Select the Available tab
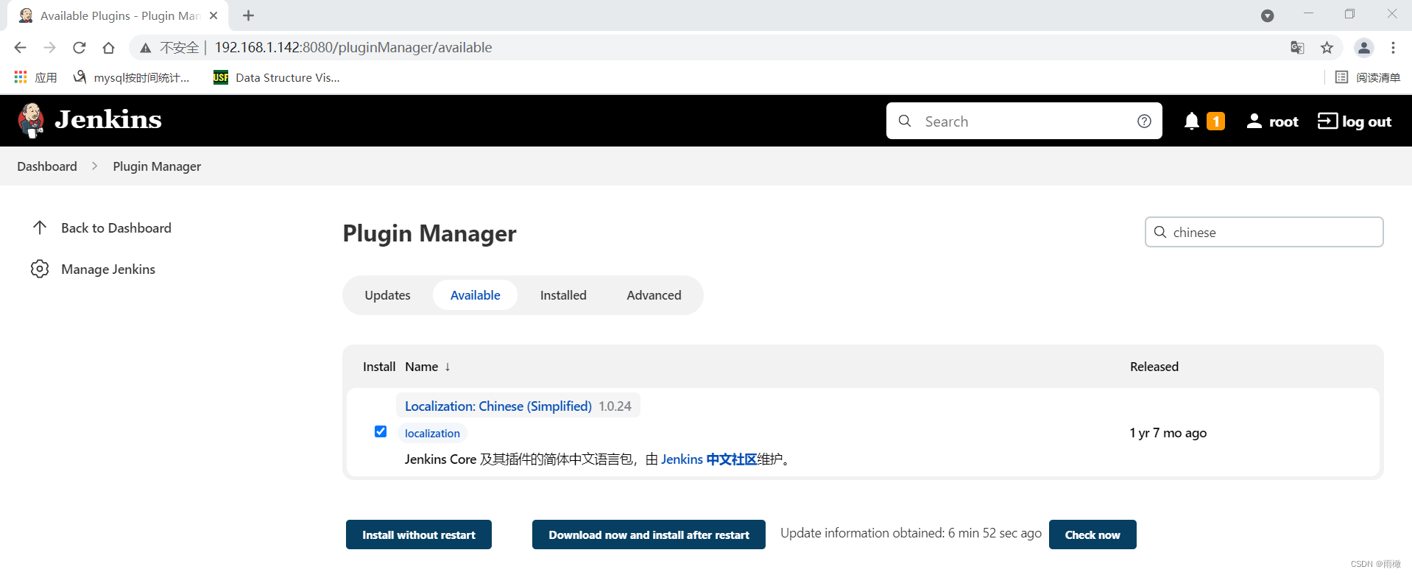Image resolution: width=1412 pixels, height=575 pixels. [475, 295]
